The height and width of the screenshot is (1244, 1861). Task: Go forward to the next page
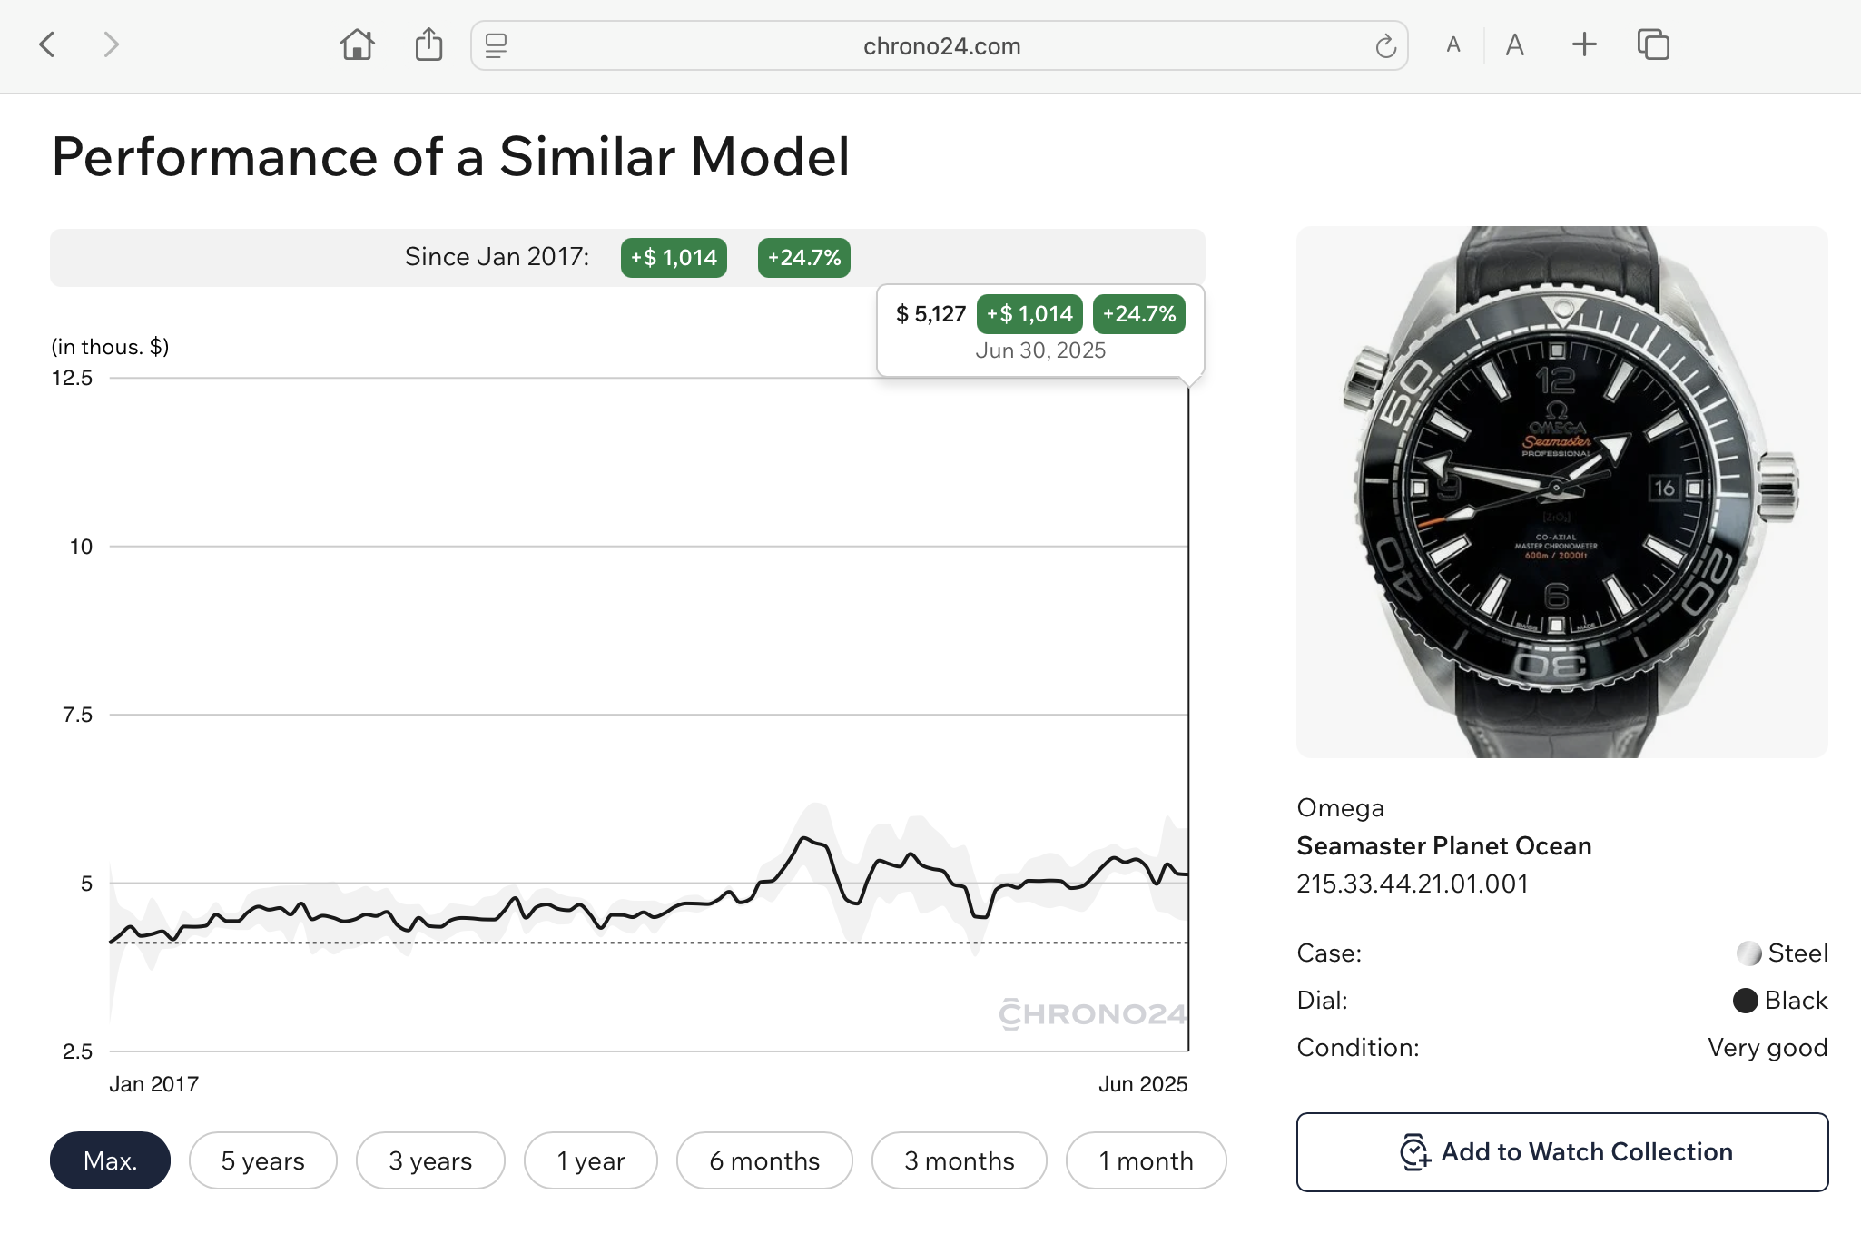[x=111, y=44]
